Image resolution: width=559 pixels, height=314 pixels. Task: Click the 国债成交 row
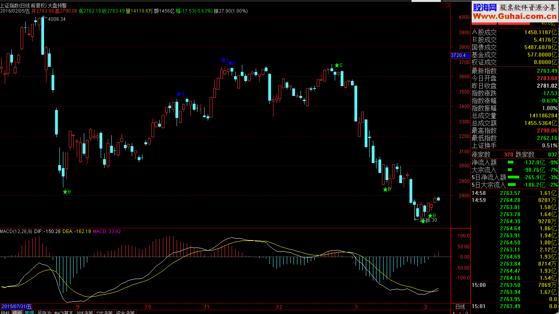pos(515,48)
